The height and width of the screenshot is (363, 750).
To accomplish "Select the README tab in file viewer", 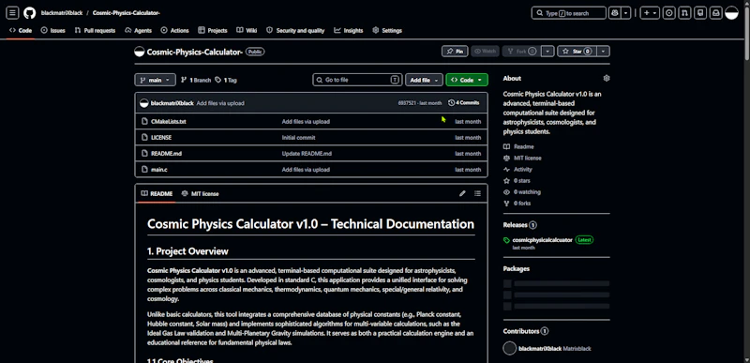I will (x=157, y=194).
